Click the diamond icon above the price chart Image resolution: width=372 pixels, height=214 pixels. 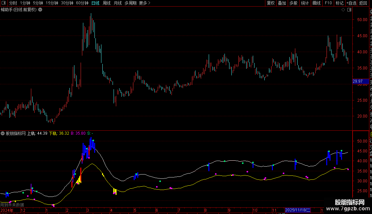coord(343,10)
